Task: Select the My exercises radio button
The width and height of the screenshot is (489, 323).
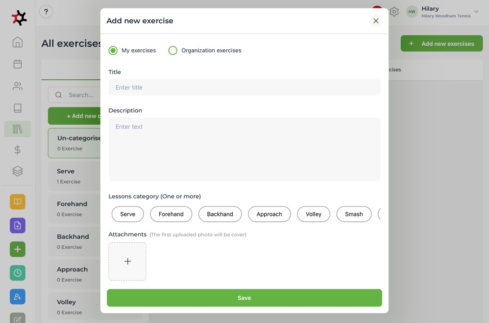Action: 113,51
